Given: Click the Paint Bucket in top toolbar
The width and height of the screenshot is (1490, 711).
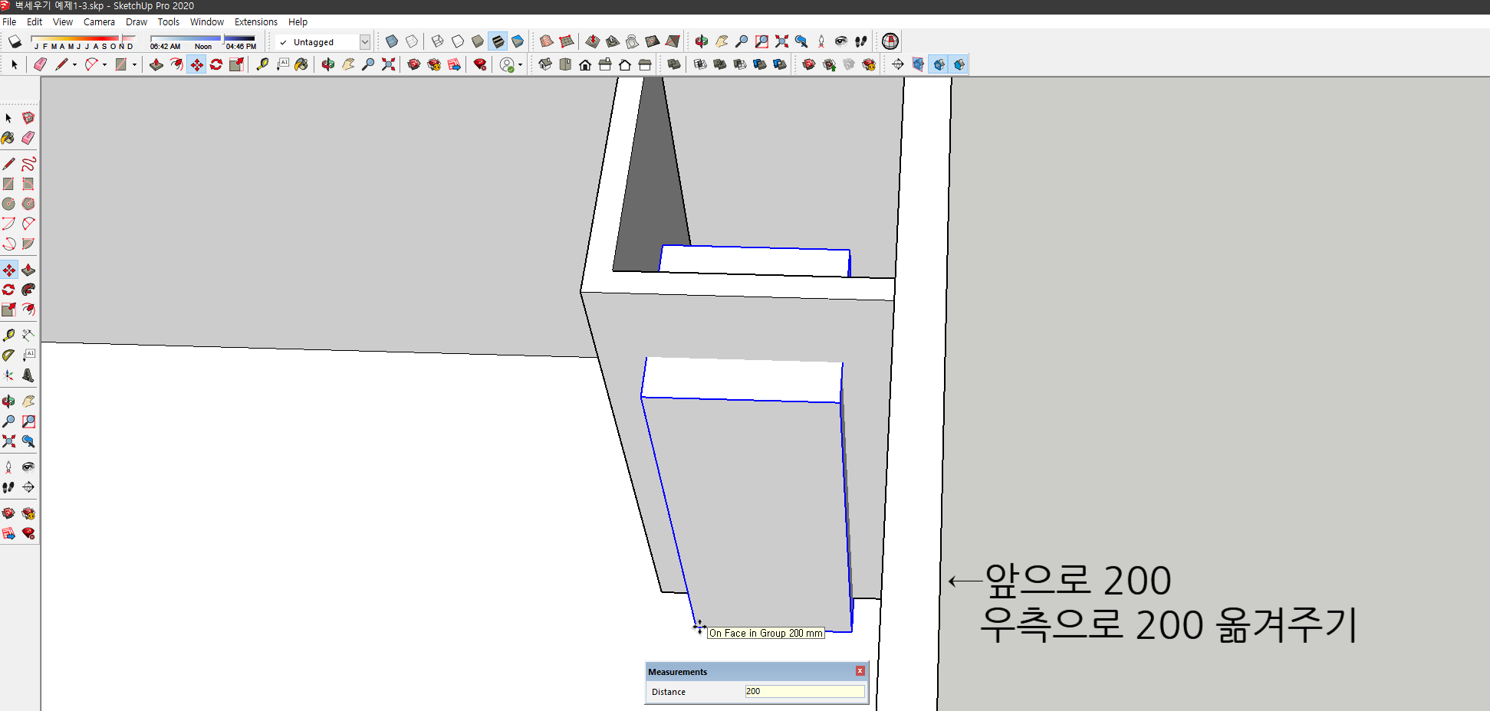Looking at the screenshot, I should point(301,64).
